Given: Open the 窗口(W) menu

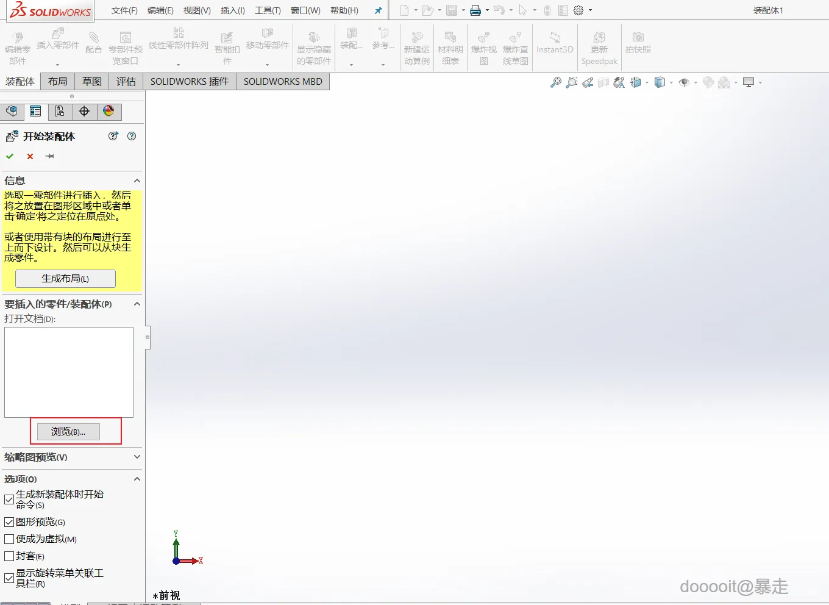Looking at the screenshot, I should point(305,10).
